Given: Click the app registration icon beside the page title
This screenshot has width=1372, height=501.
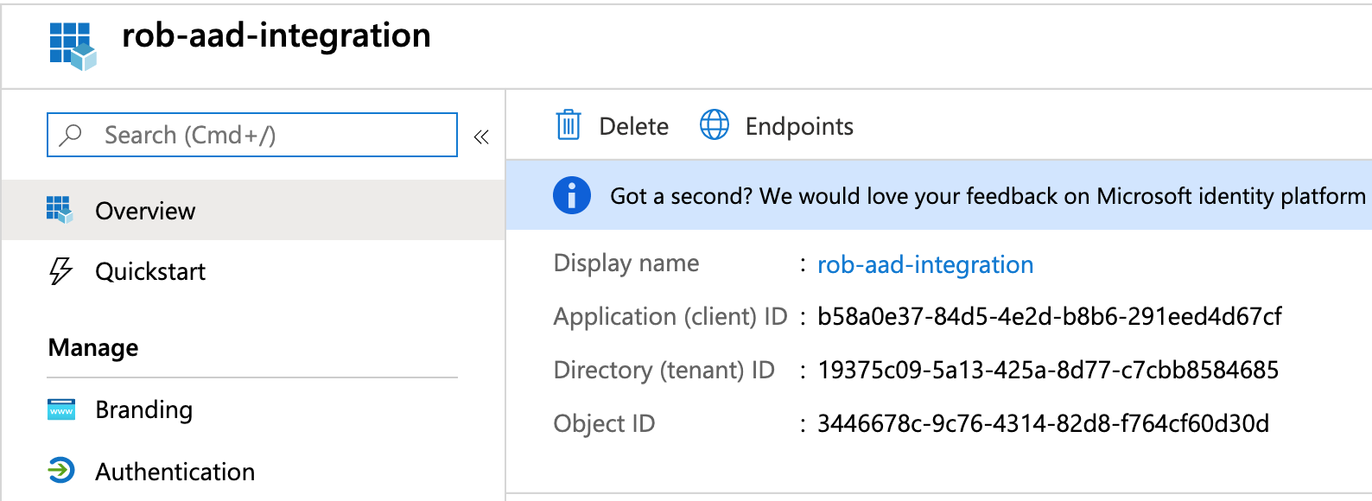Looking at the screenshot, I should (73, 46).
